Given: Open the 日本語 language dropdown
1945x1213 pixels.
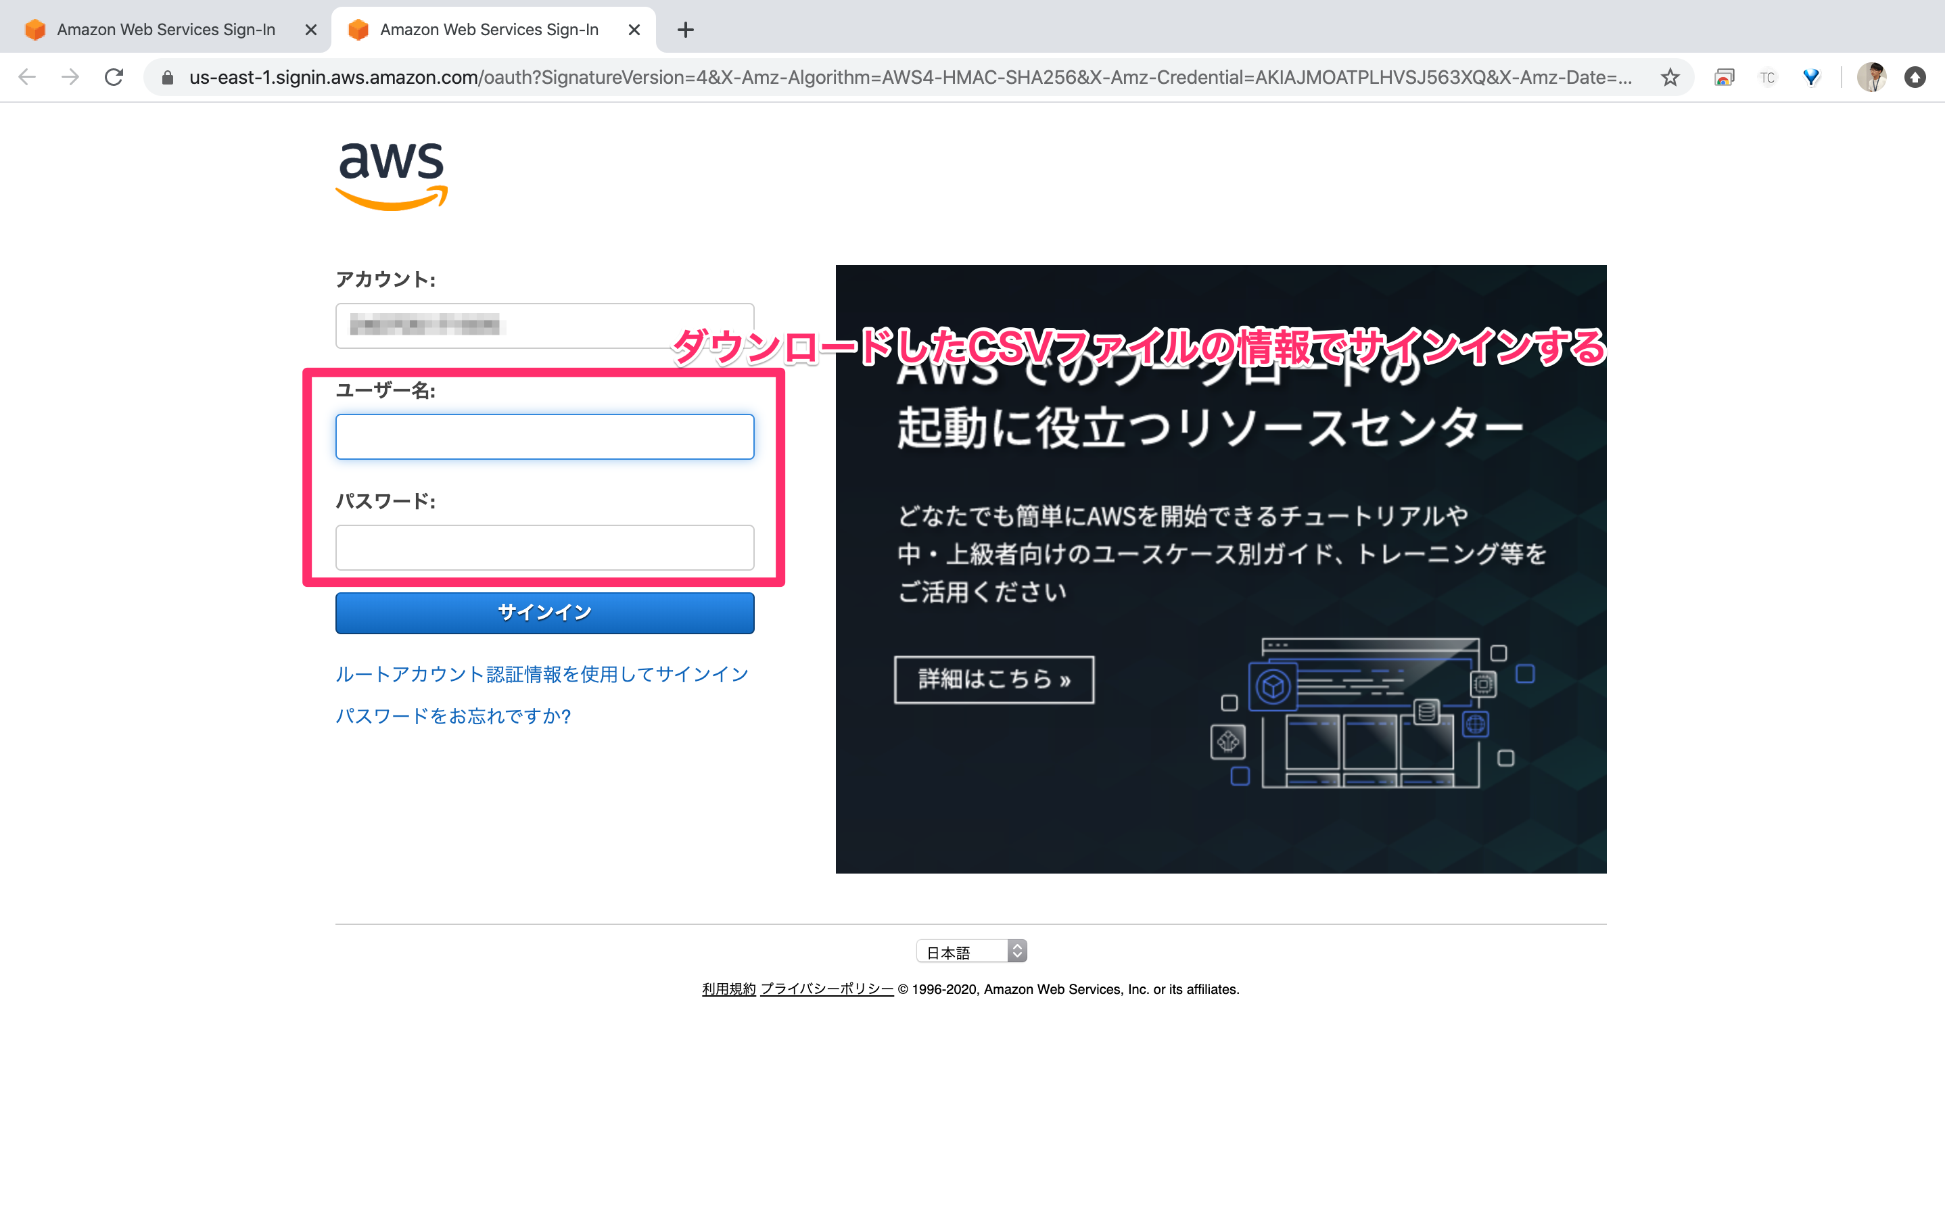Looking at the screenshot, I should click(x=971, y=951).
